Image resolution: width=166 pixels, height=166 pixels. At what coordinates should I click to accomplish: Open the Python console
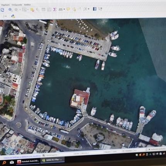pos(13,16)
